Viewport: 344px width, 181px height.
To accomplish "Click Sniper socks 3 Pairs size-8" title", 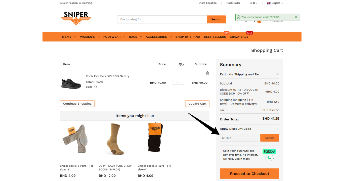I will [154, 168].
